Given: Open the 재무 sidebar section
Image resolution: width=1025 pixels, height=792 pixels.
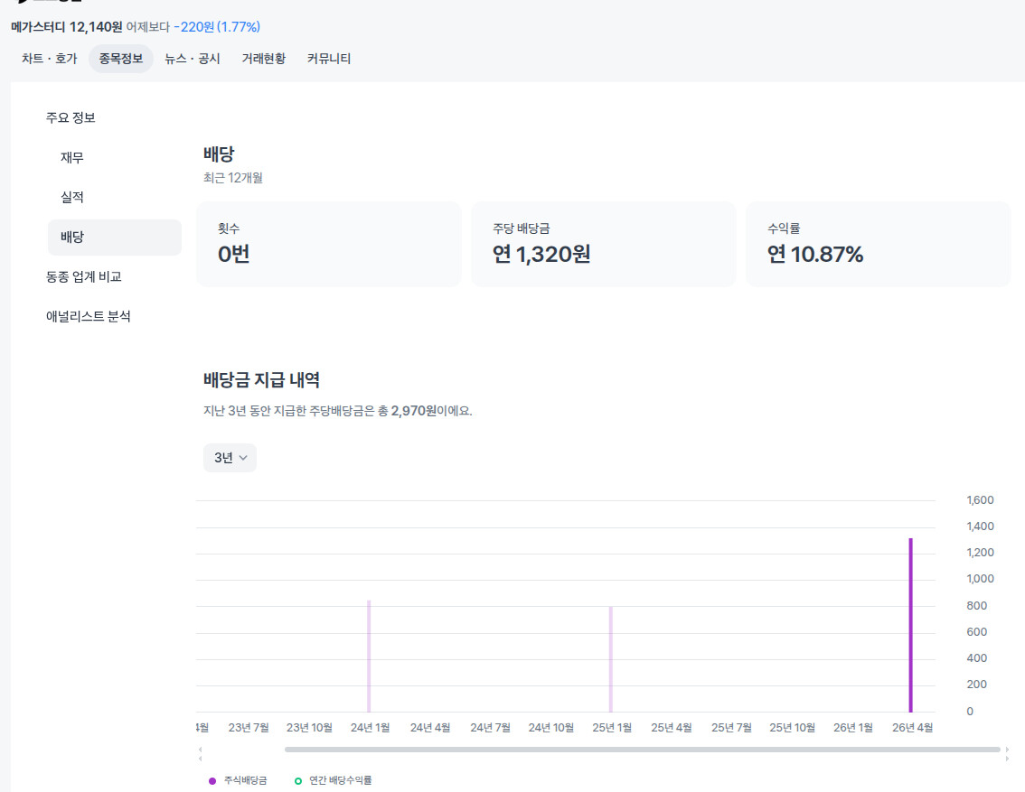Looking at the screenshot, I should pyautogui.click(x=72, y=157).
